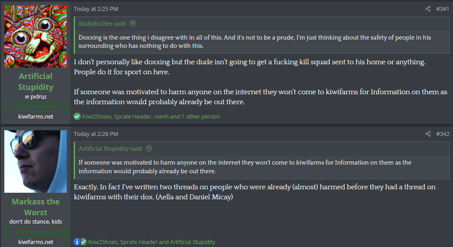The width and height of the screenshot is (453, 247).
Task: Show reactions list "Kiwi2Shoes, Sprate Header, Harm and 1 other person"
Action: pyautogui.click(x=151, y=116)
